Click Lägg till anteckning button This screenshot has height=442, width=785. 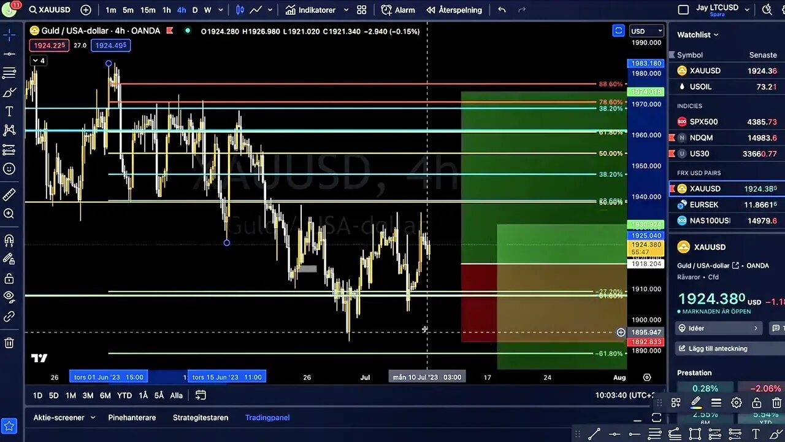(727, 348)
